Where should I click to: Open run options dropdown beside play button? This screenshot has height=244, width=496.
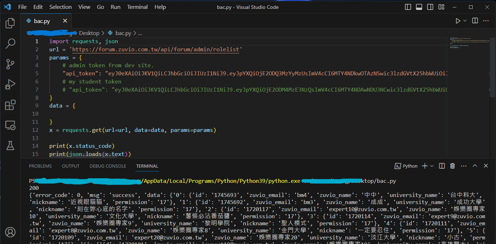465,21
